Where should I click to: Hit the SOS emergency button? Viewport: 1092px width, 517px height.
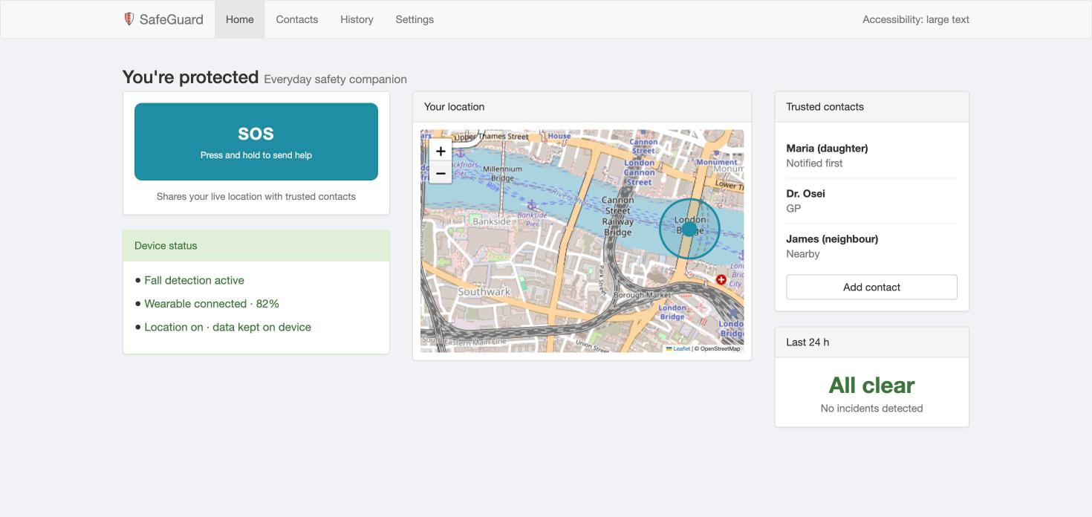pyautogui.click(x=256, y=142)
